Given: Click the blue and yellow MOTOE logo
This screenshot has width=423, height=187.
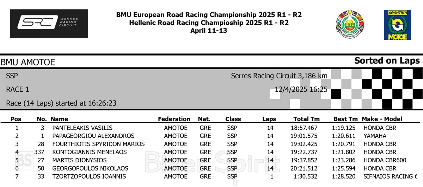Looking at the screenshot, I should tap(398, 25).
